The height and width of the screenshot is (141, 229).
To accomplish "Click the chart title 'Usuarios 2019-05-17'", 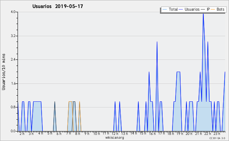I will point(58,6).
